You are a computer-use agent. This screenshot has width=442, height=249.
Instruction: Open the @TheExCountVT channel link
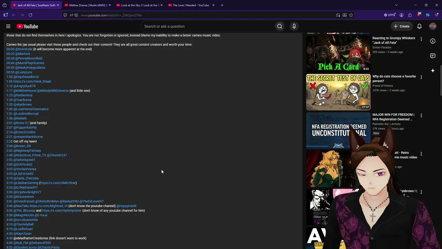92,201
